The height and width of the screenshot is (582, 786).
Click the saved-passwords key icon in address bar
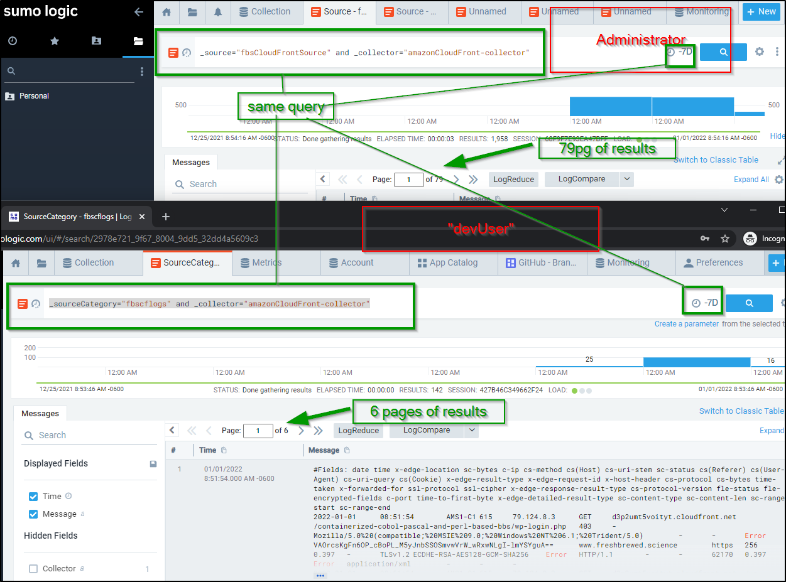point(706,239)
